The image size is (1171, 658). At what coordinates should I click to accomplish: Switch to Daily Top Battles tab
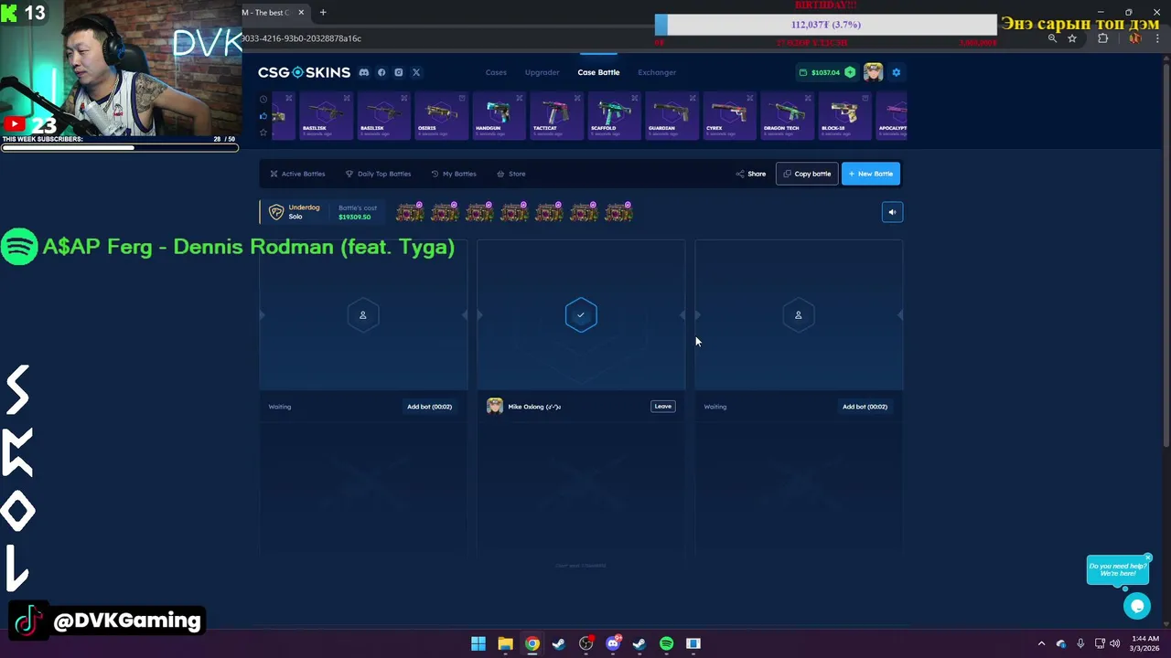378,174
